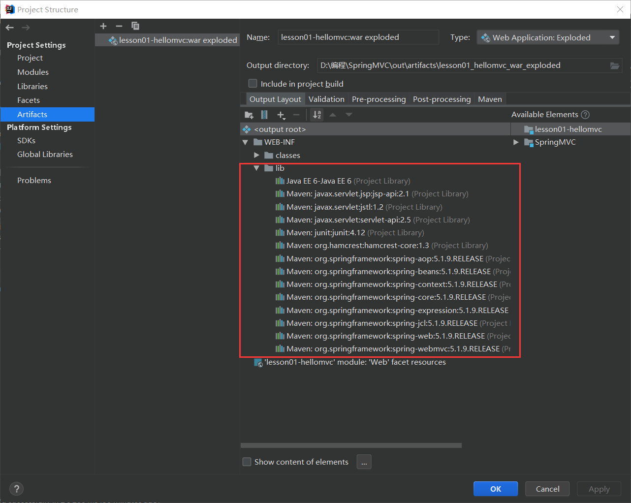
Task: Click the web artifact icon in list
Action: coord(113,40)
